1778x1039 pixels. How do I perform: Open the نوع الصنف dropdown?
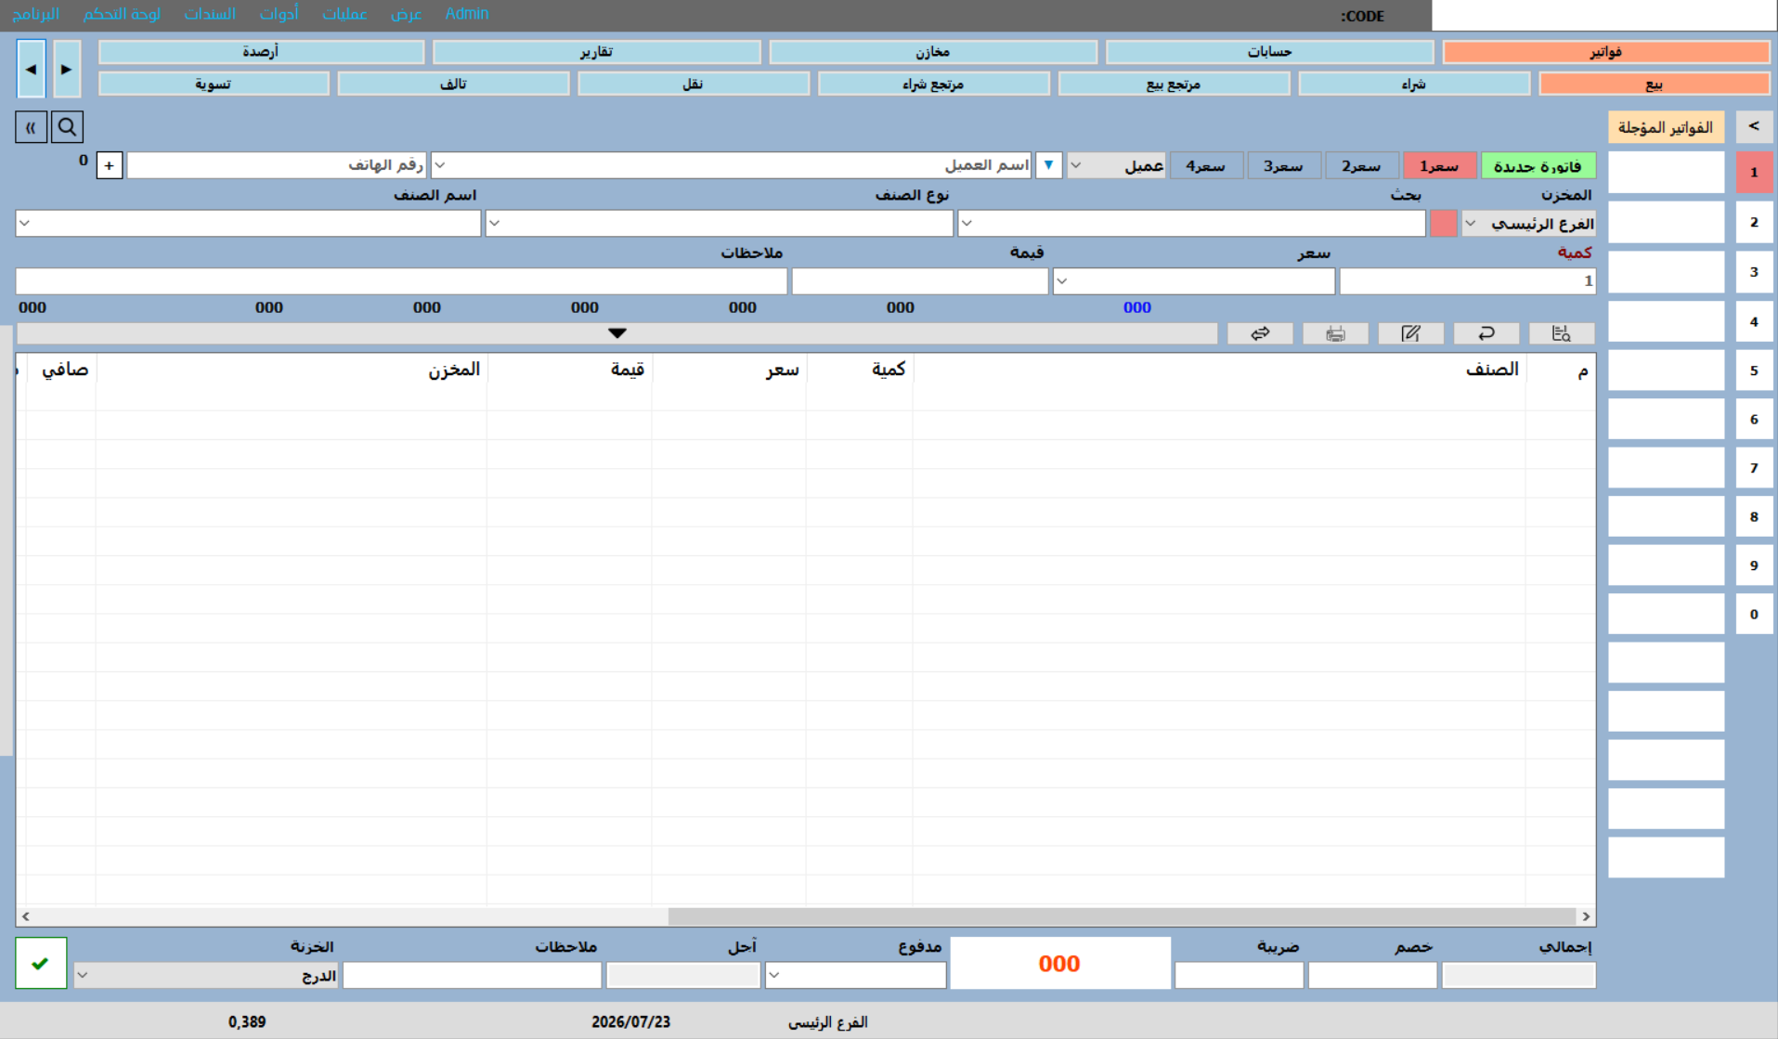(494, 224)
